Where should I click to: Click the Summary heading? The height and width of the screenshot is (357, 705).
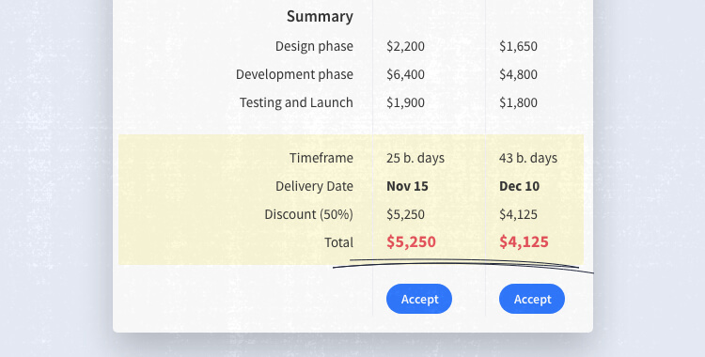pyautogui.click(x=320, y=17)
